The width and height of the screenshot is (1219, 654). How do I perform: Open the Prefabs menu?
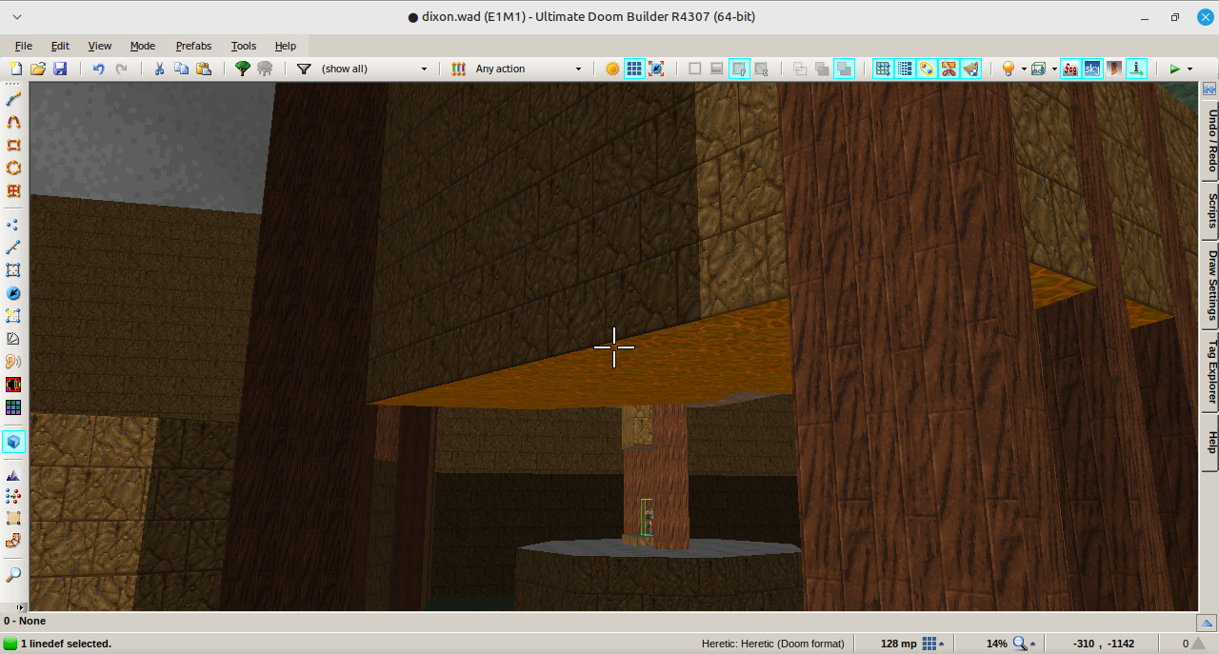(193, 46)
